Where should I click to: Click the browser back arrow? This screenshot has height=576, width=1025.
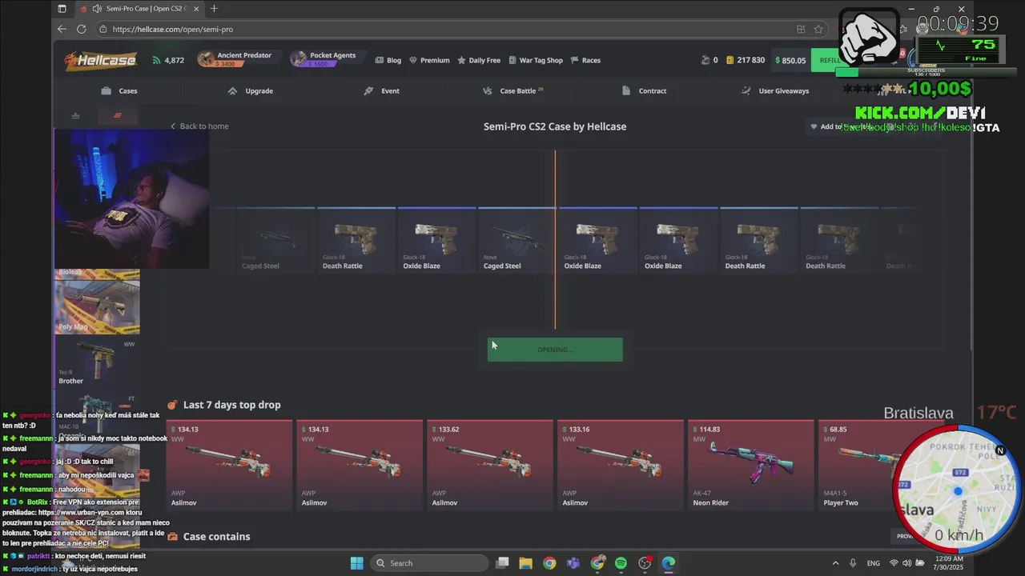pyautogui.click(x=62, y=29)
